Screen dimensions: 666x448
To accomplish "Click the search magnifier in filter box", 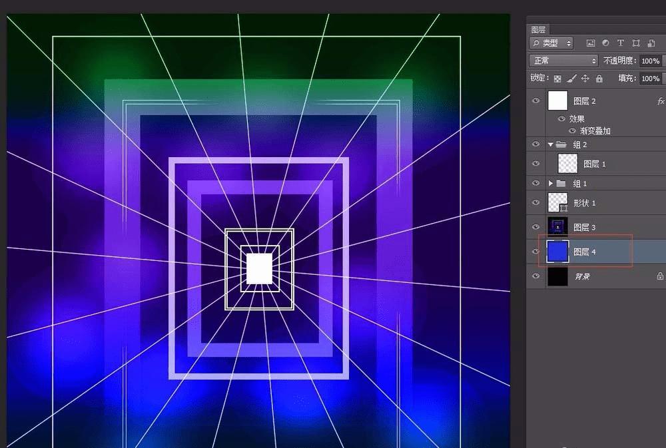I will click(536, 43).
